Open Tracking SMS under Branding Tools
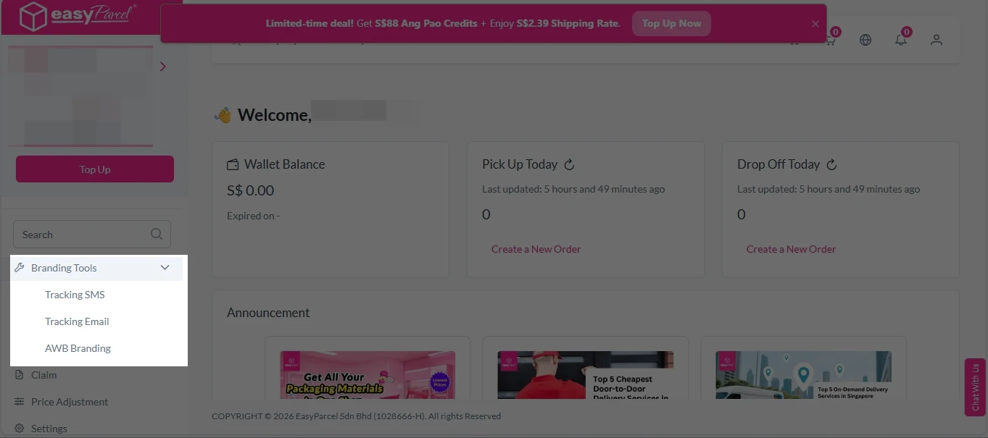 pos(75,295)
